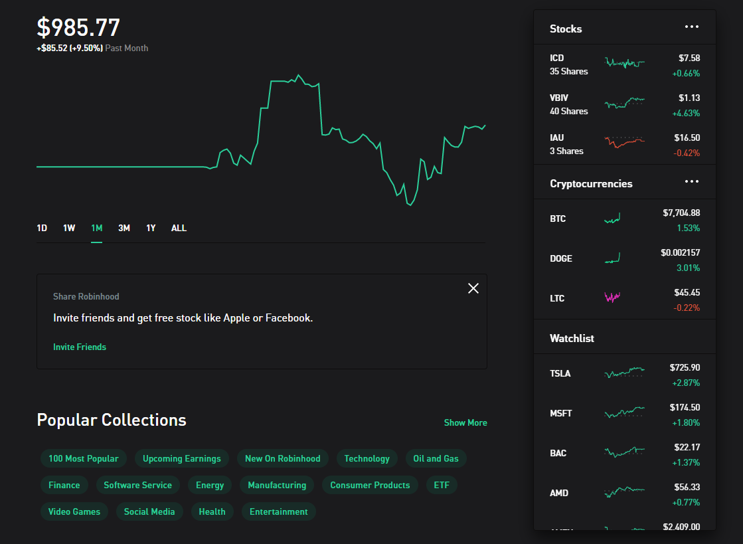The image size is (743, 544).
Task: Click the LTC magenta sparkline chart
Action: pos(612,298)
